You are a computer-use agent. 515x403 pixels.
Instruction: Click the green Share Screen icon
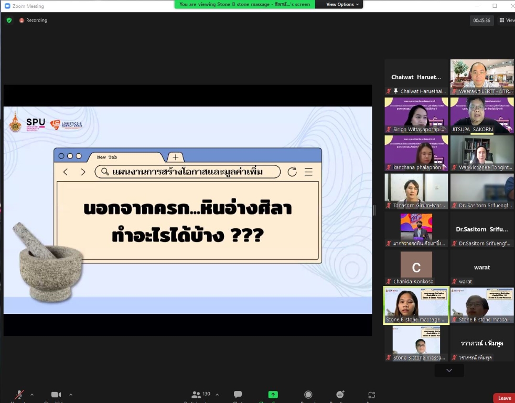click(273, 394)
